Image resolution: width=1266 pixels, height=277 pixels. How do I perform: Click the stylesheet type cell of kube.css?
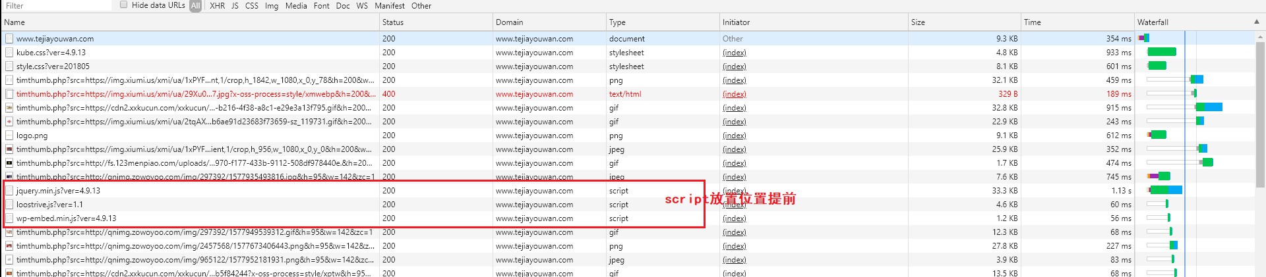tap(627, 53)
